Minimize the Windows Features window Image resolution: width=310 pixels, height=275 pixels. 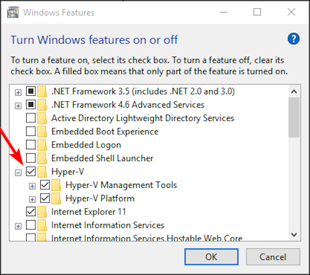pyautogui.click(x=224, y=12)
